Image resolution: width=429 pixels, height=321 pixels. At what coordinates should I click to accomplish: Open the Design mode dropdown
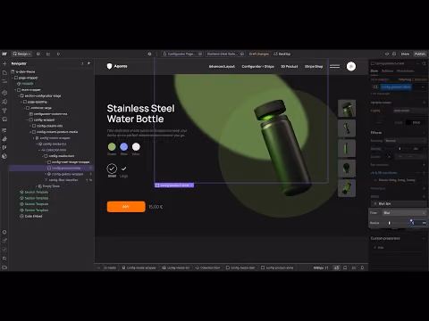[21, 53]
